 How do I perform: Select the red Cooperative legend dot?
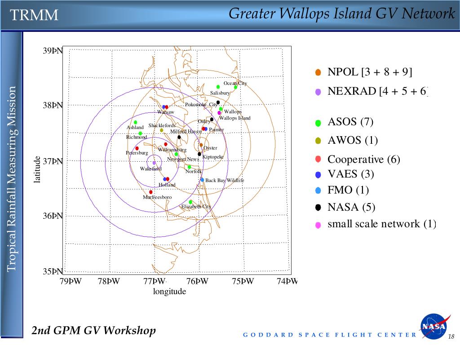point(318,159)
